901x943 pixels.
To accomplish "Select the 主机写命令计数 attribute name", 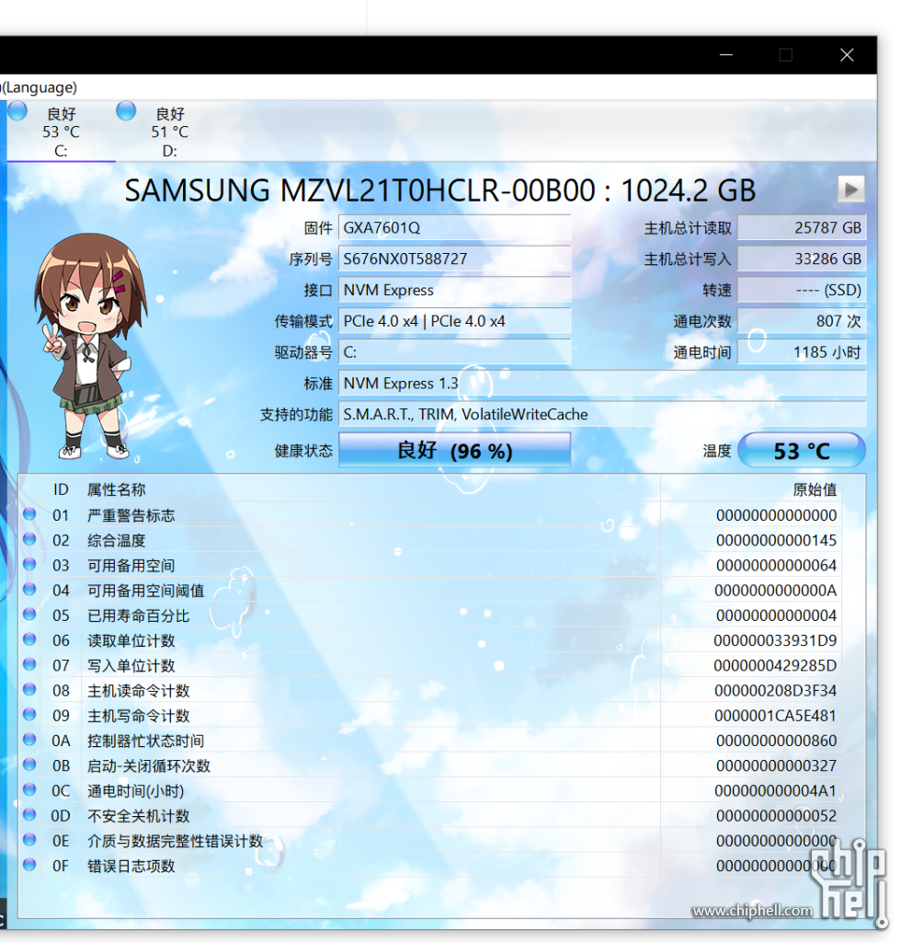I will pyautogui.click(x=138, y=716).
